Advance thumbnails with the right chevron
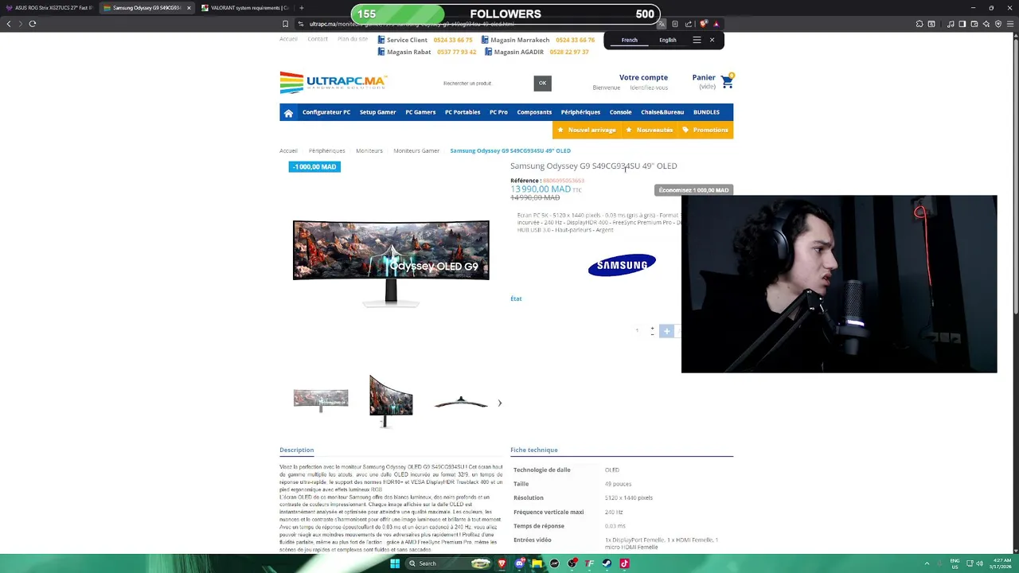 pyautogui.click(x=499, y=403)
